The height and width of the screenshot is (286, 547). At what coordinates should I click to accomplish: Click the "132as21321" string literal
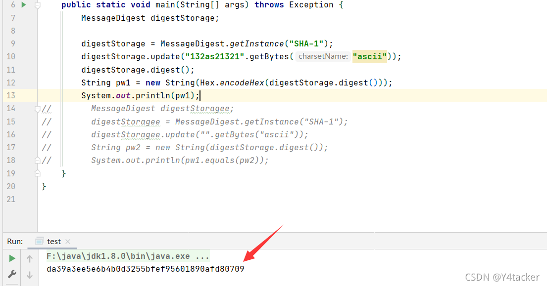pyautogui.click(x=215, y=56)
